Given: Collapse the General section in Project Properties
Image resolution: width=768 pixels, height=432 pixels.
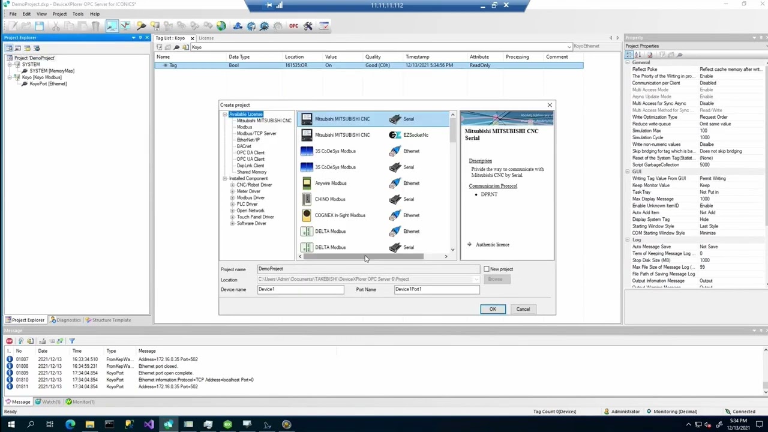Looking at the screenshot, I should [x=628, y=62].
